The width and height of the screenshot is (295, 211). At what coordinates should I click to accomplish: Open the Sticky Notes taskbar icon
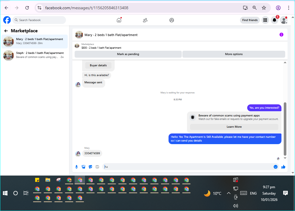tap(37, 180)
